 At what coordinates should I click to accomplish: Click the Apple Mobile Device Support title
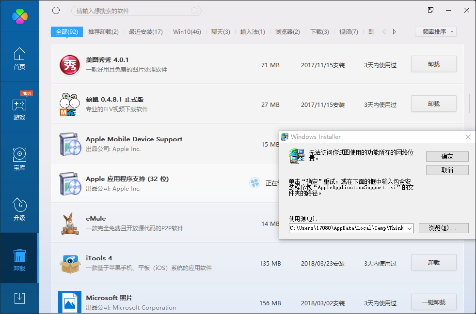click(134, 139)
